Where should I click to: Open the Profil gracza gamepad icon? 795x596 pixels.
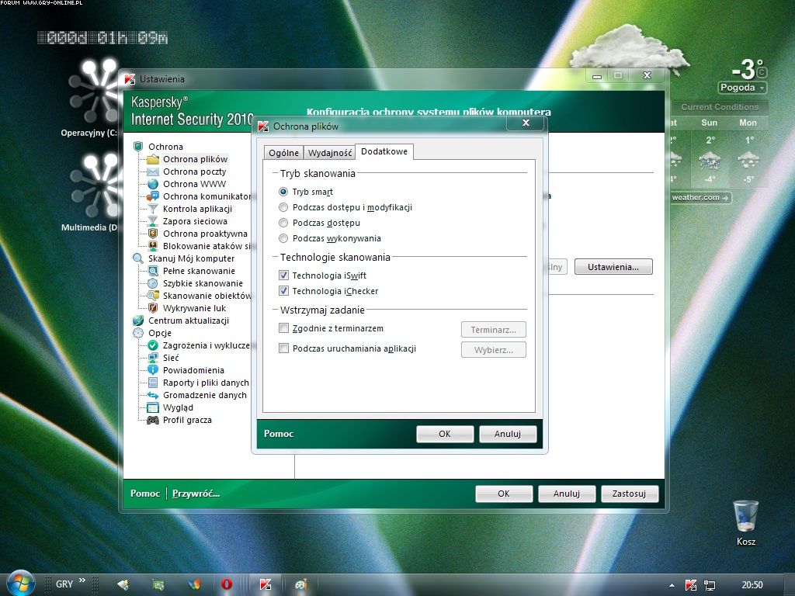[153, 420]
